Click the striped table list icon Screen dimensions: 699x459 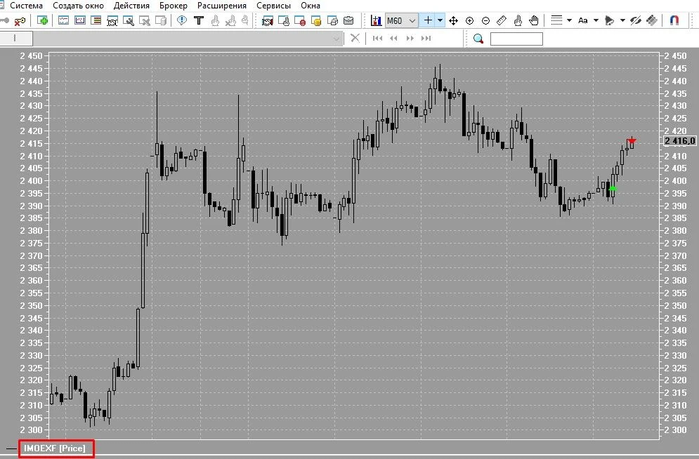pyautogui.click(x=96, y=20)
